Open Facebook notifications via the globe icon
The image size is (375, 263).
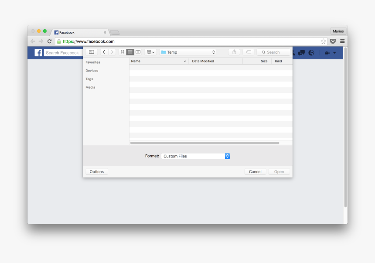(x=311, y=52)
